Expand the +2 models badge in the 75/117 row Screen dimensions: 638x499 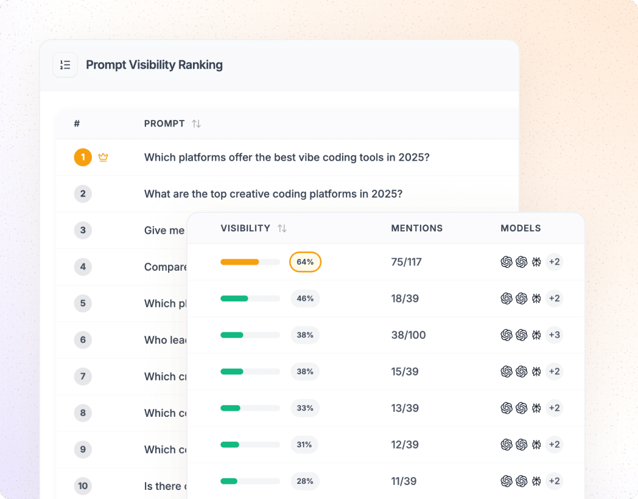554,262
